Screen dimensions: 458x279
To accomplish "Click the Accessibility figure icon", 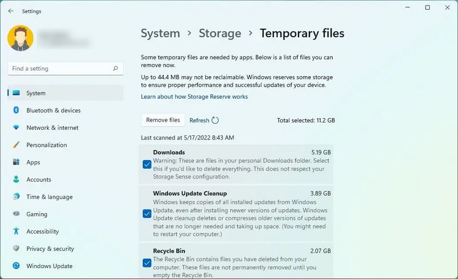I will pyautogui.click(x=16, y=231).
